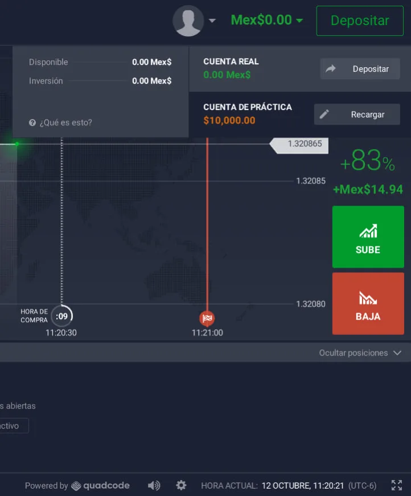Image resolution: width=411 pixels, height=496 pixels.
Task: Open settings via the gear icon
Action: (x=181, y=485)
